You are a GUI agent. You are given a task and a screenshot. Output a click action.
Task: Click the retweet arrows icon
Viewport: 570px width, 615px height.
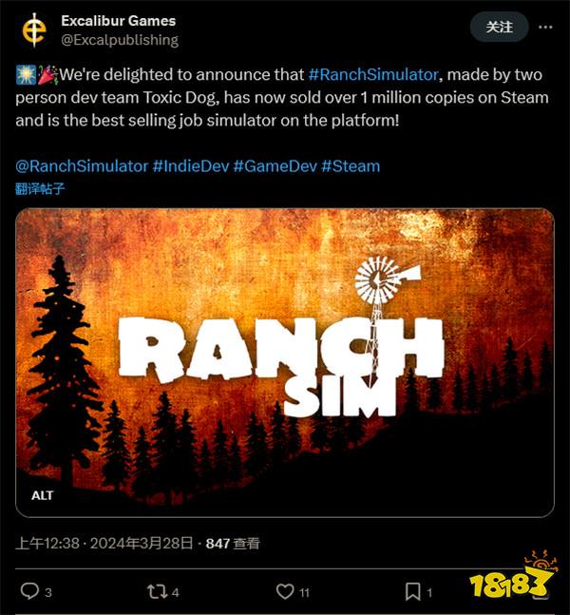coord(157,591)
